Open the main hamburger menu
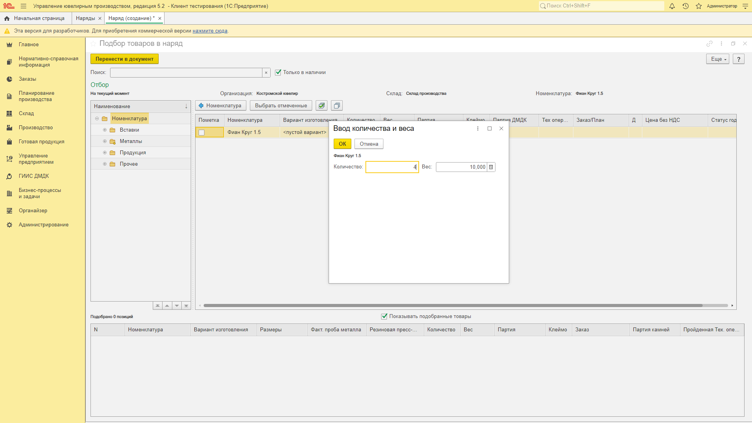 tap(23, 6)
